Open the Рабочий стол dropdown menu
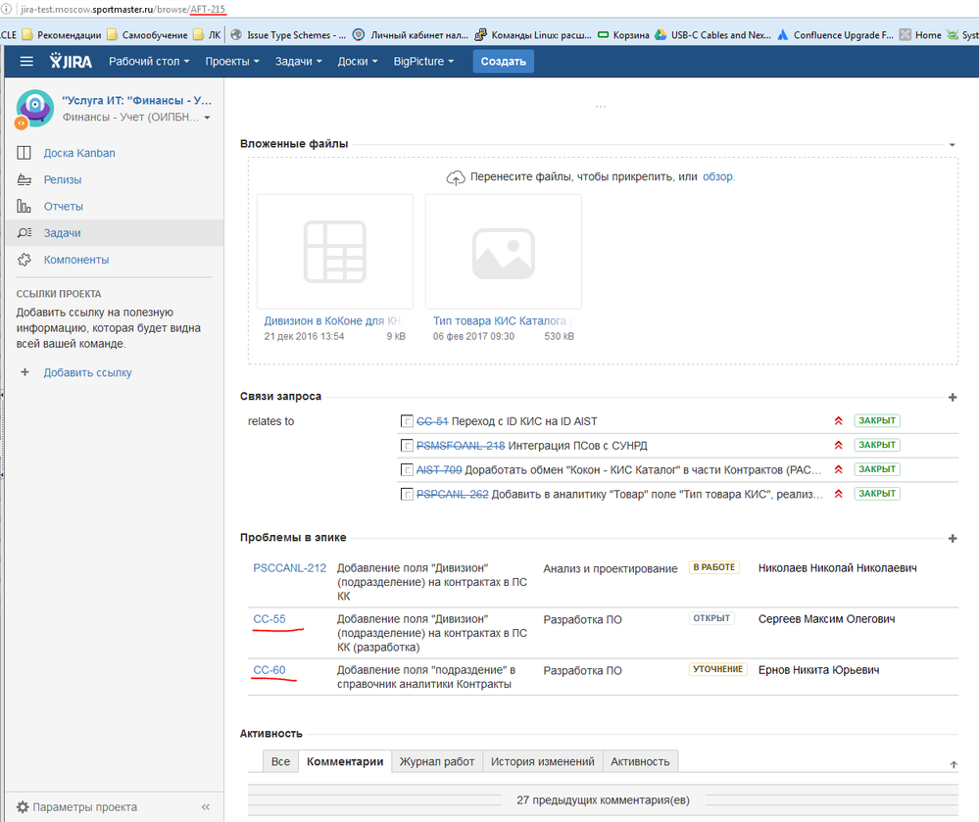 pyautogui.click(x=149, y=61)
